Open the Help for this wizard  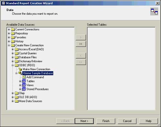click(x=148, y=121)
